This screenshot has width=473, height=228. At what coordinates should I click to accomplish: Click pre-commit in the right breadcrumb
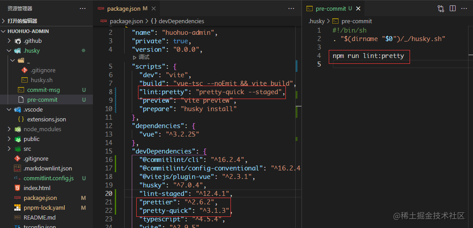356,21
